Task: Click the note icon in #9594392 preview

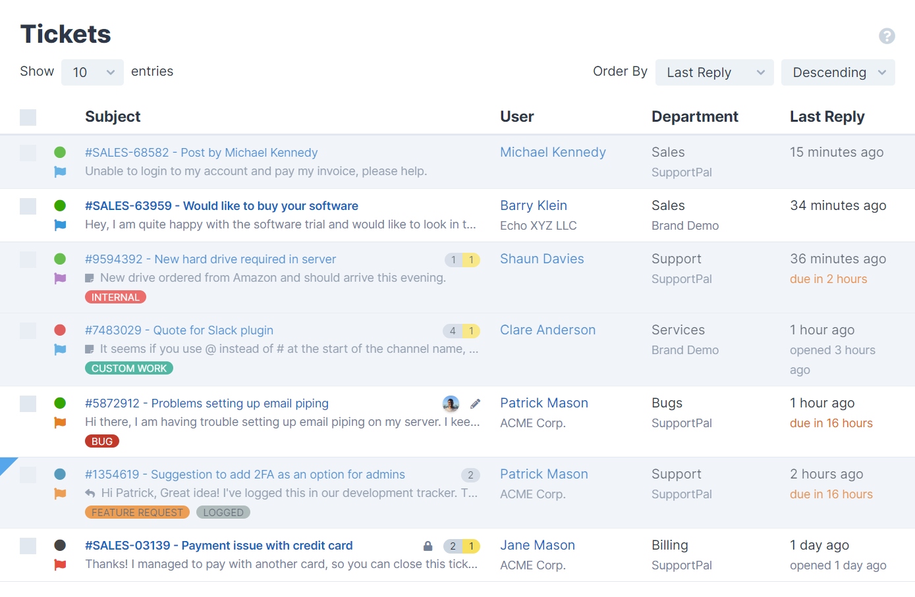Action: (x=90, y=278)
